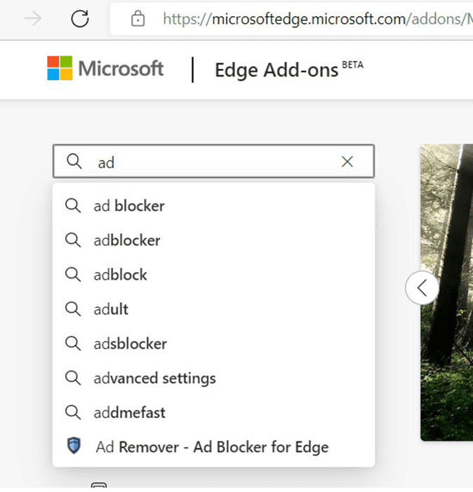The width and height of the screenshot is (473, 492).
Task: Select the "adult" search suggestion
Action: point(111,309)
